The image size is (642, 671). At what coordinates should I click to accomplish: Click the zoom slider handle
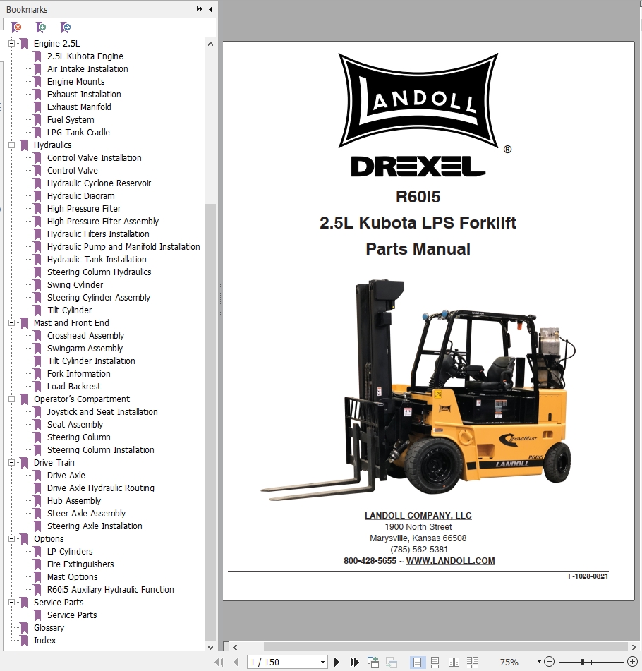point(583,662)
